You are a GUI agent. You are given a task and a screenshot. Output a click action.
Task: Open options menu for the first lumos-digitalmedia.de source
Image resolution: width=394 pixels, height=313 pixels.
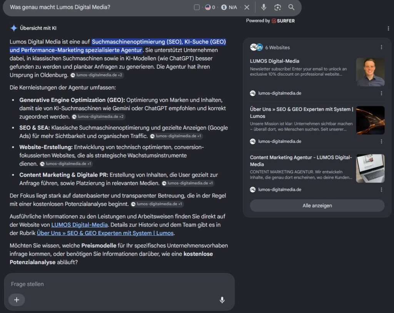(381, 93)
